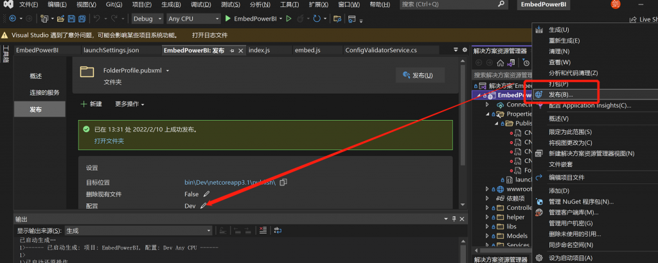Click the 搜索解决方案资源管理器 search field

(x=502, y=76)
